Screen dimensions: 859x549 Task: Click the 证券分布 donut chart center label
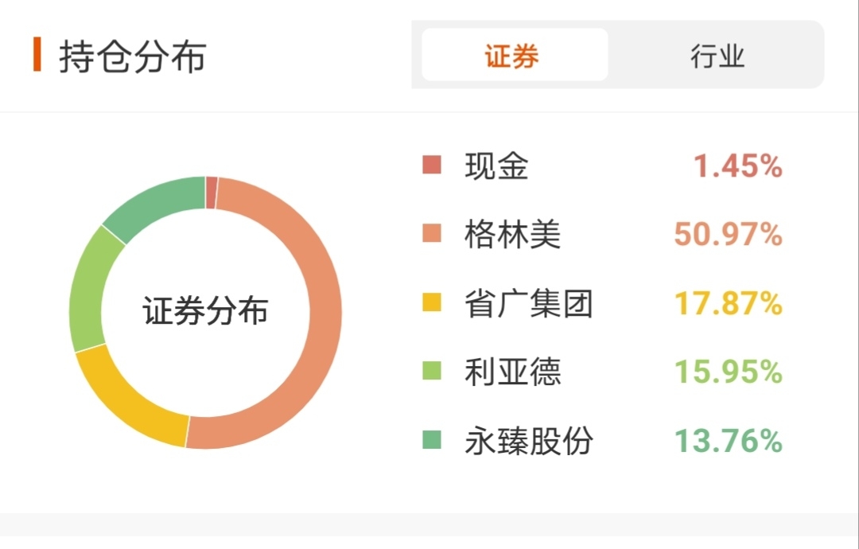point(205,311)
